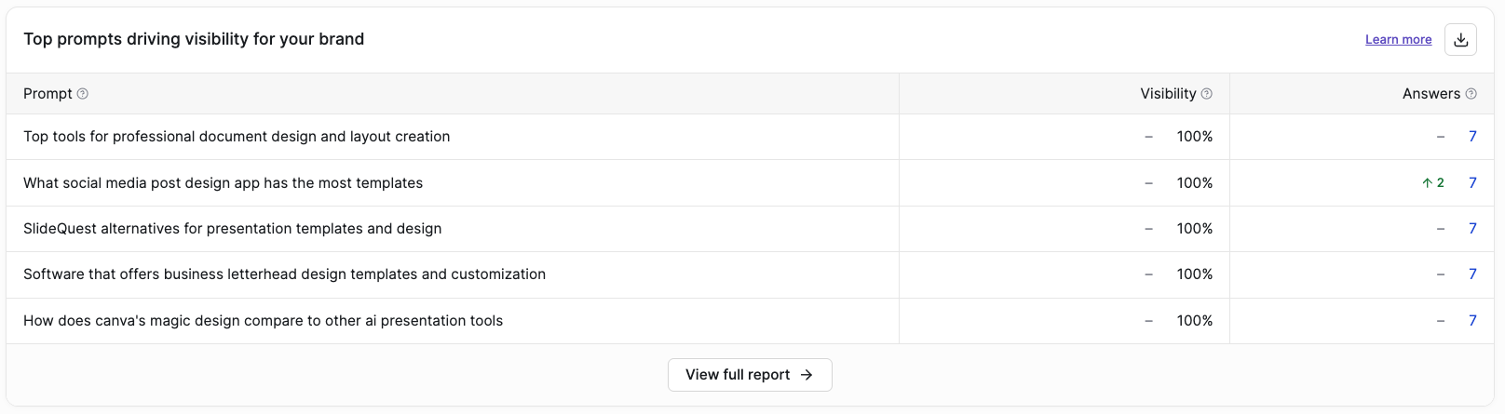
Task: Select the business letterhead design prompt
Action: click(x=284, y=274)
